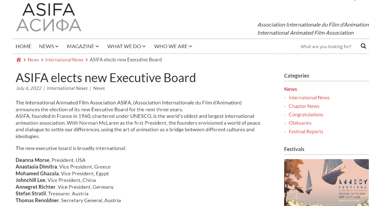The image size is (380, 206).
Task: Open the WHAT WE DO dropdown
Action: coord(127,46)
